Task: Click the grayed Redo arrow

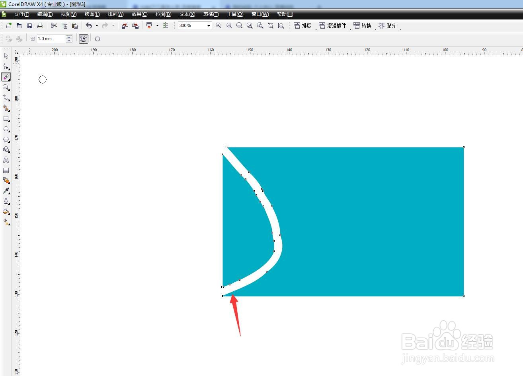Action: pyautogui.click(x=105, y=25)
